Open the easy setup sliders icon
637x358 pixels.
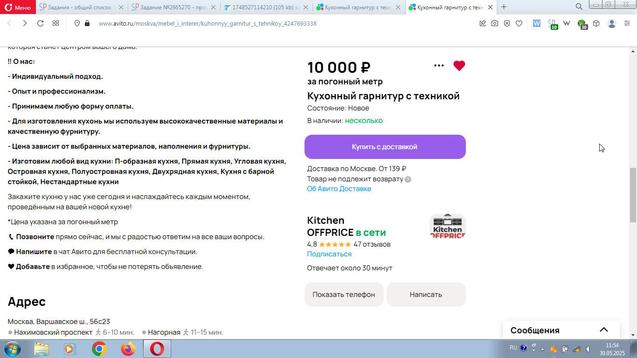click(x=627, y=23)
